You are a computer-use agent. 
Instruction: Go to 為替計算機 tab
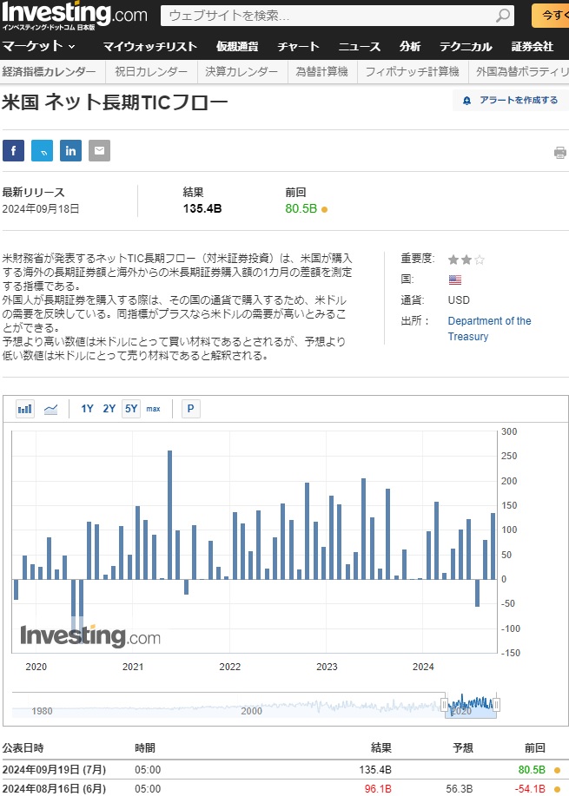[x=321, y=72]
